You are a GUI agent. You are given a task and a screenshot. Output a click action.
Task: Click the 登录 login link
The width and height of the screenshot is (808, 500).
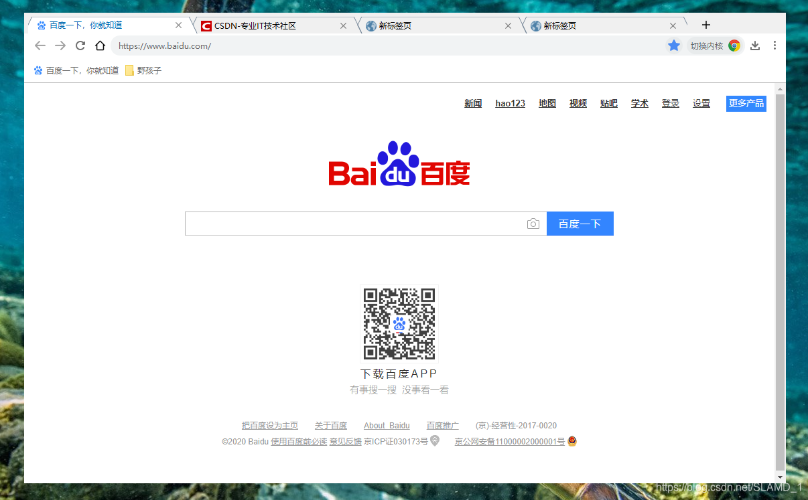[x=671, y=103]
